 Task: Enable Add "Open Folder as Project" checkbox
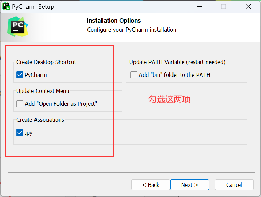point(20,104)
